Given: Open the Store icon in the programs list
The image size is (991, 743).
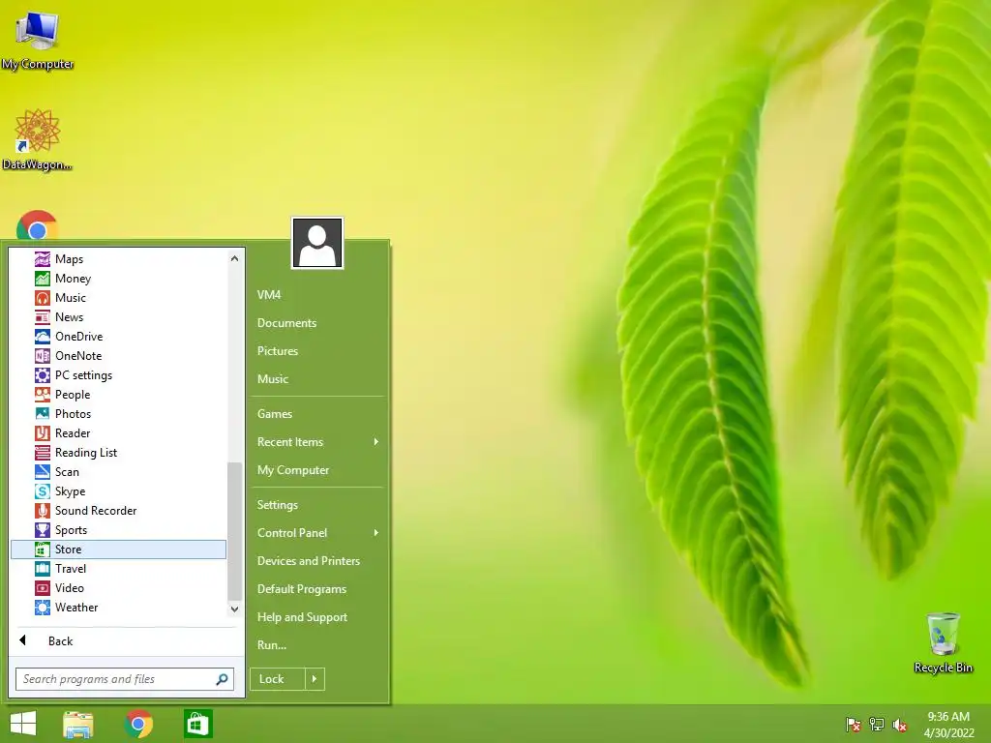Looking at the screenshot, I should click(43, 550).
